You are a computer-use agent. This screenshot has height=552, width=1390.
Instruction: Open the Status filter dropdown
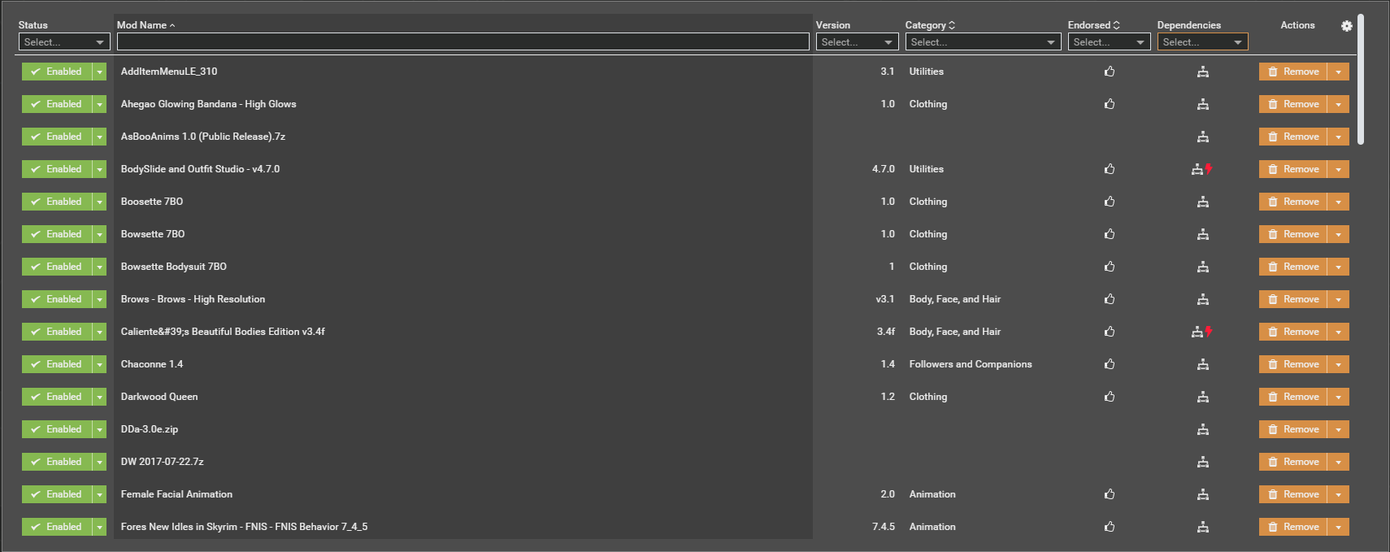pos(64,42)
